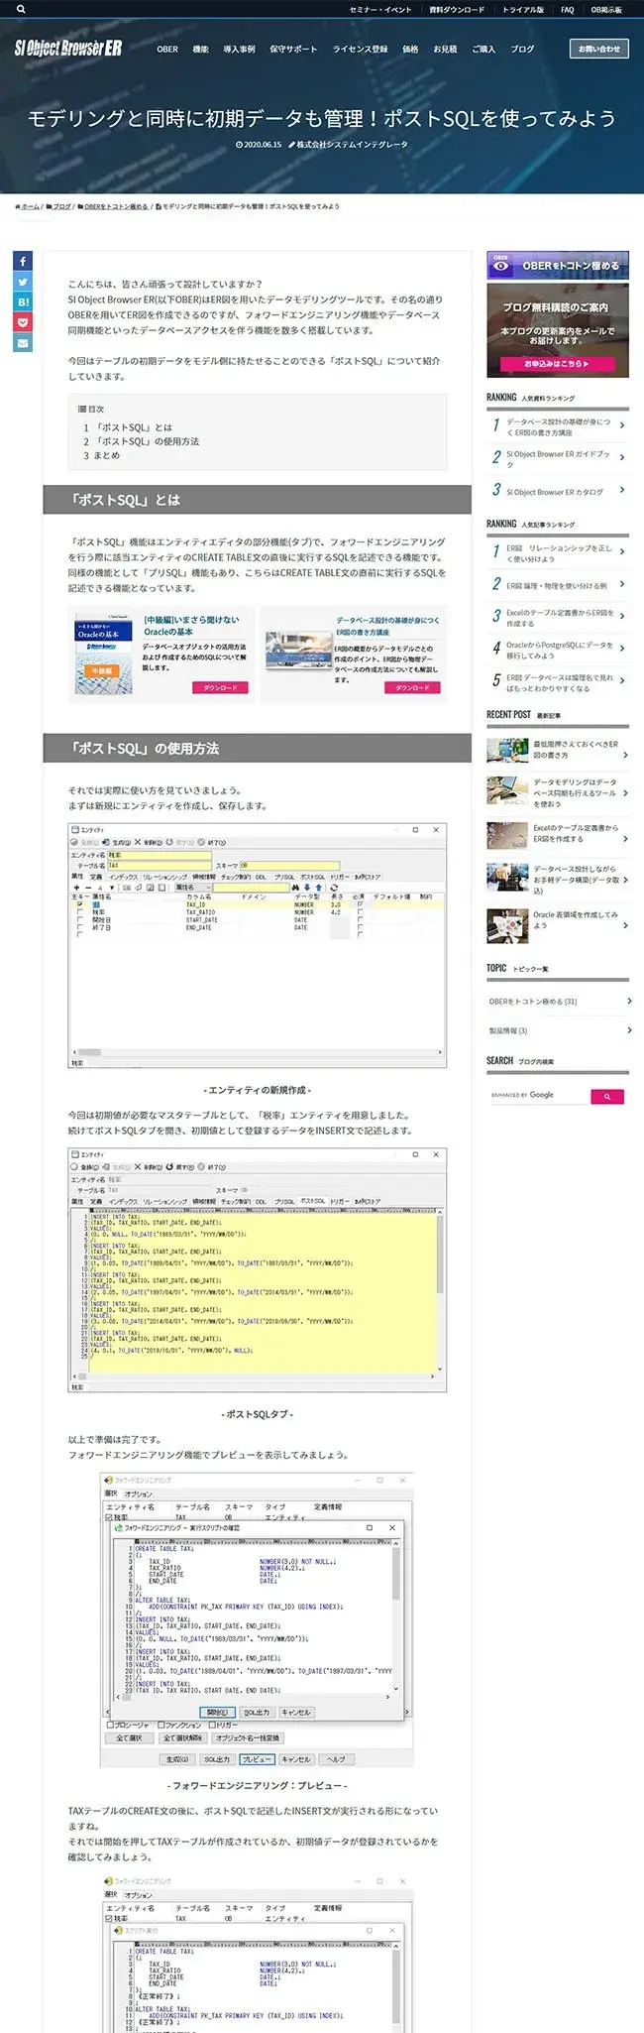Save the article to Pocket
This screenshot has height=2033, width=644.
23,322
